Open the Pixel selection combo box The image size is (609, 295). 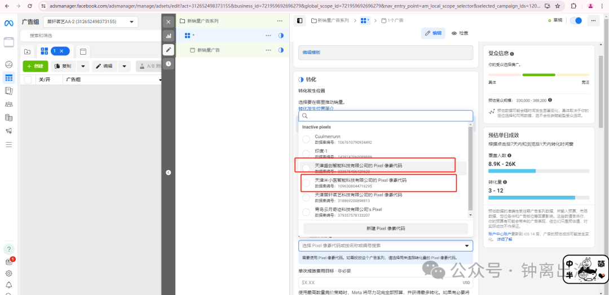(386, 245)
